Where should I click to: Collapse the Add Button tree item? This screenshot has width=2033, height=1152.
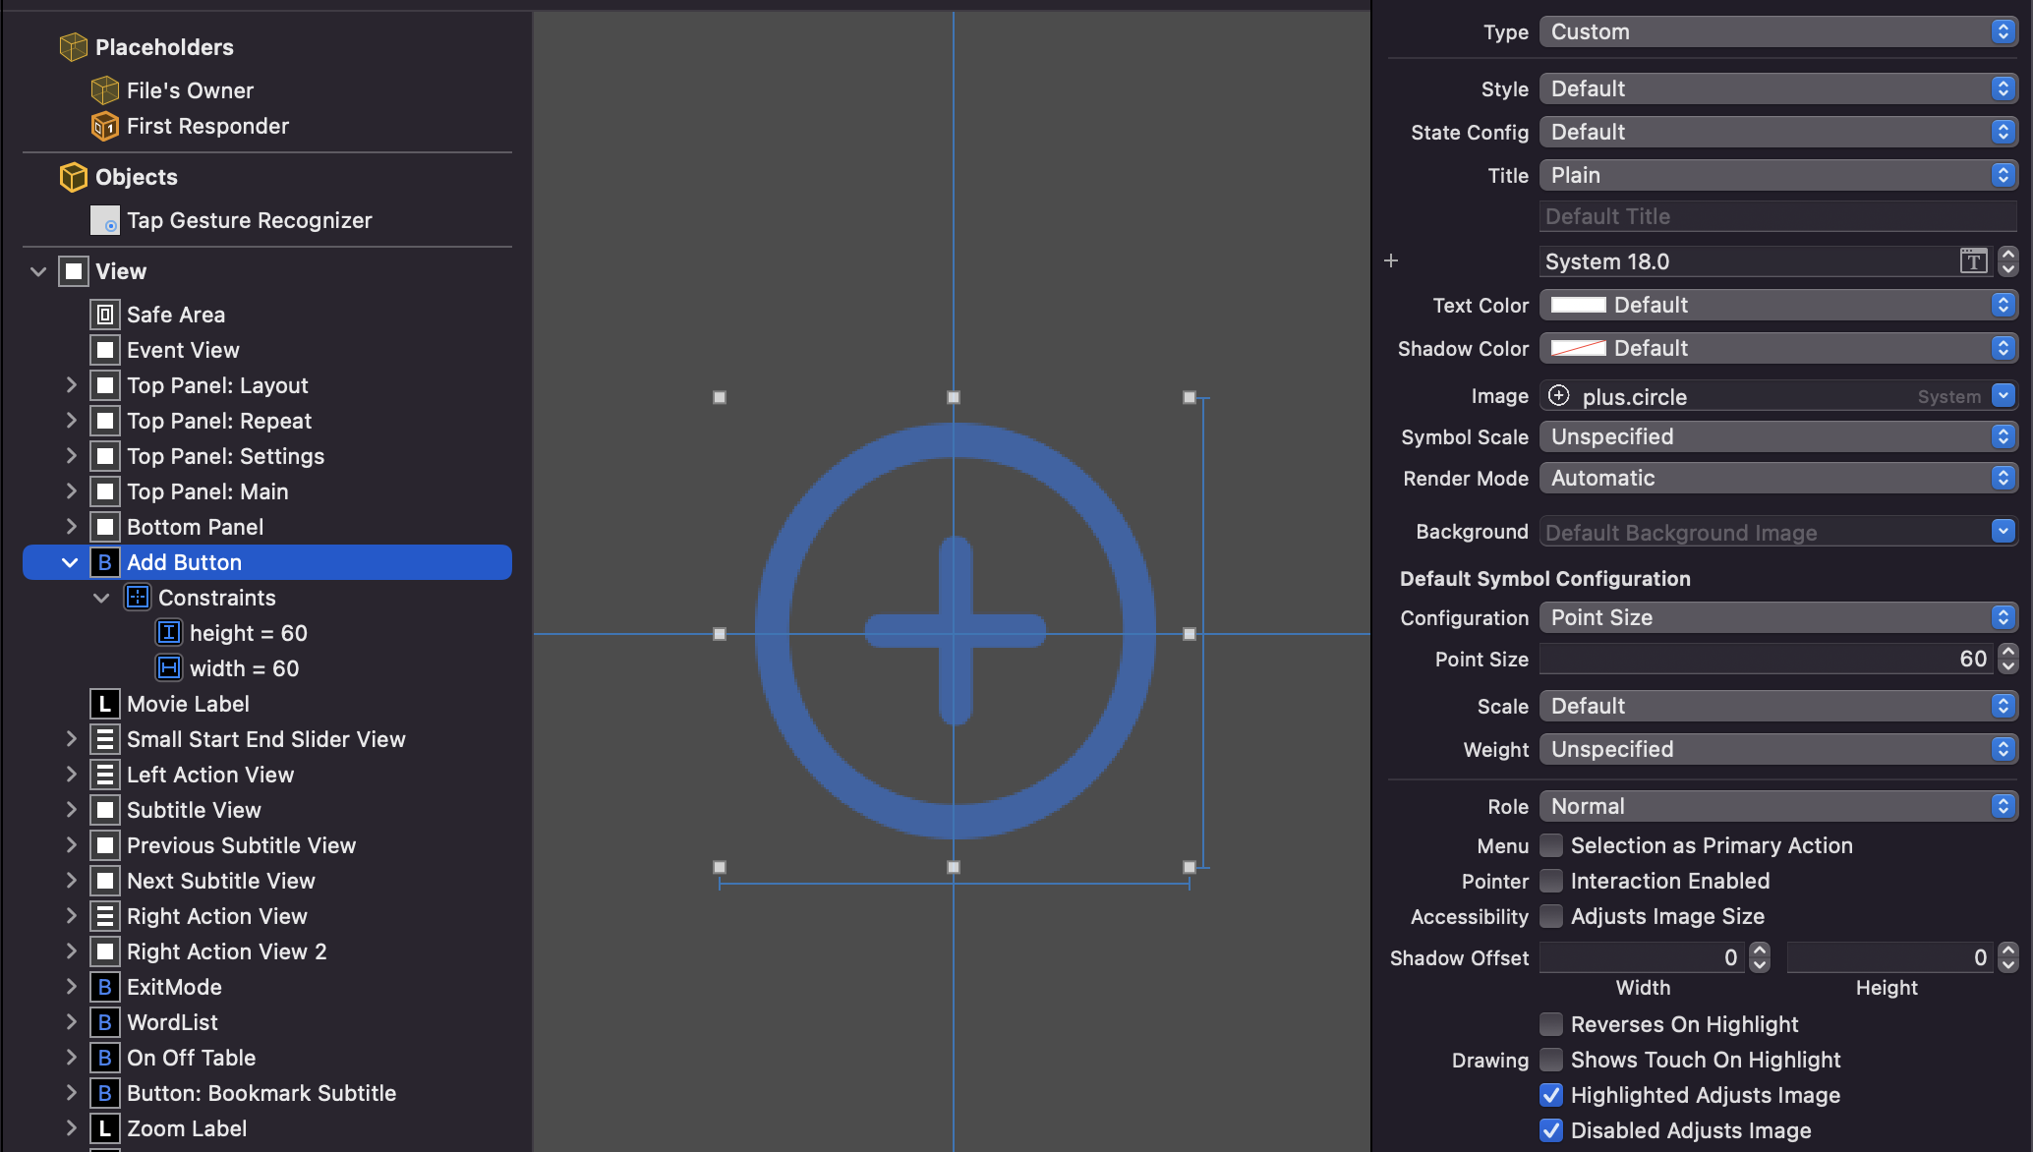[x=70, y=562]
